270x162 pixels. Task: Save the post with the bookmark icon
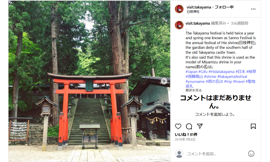tap(253, 126)
